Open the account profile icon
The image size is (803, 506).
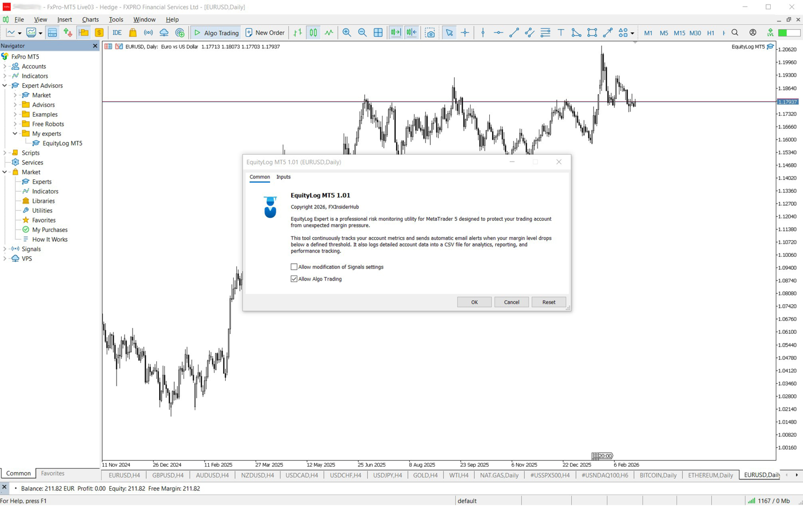pyautogui.click(x=753, y=33)
